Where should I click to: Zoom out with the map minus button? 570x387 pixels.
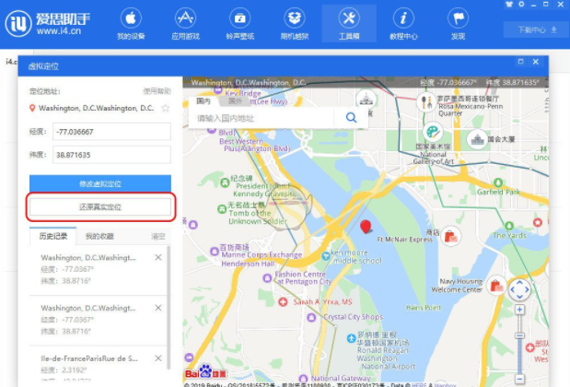coord(520,379)
